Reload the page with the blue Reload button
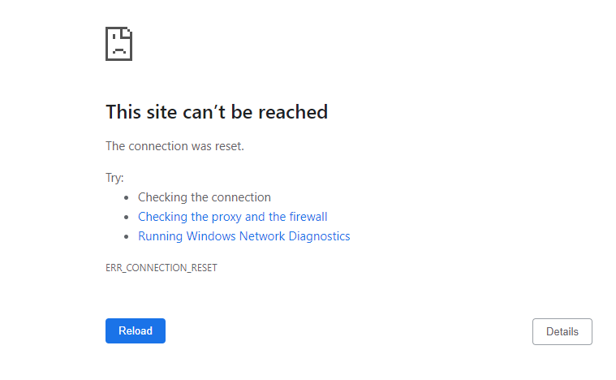 [x=136, y=331]
